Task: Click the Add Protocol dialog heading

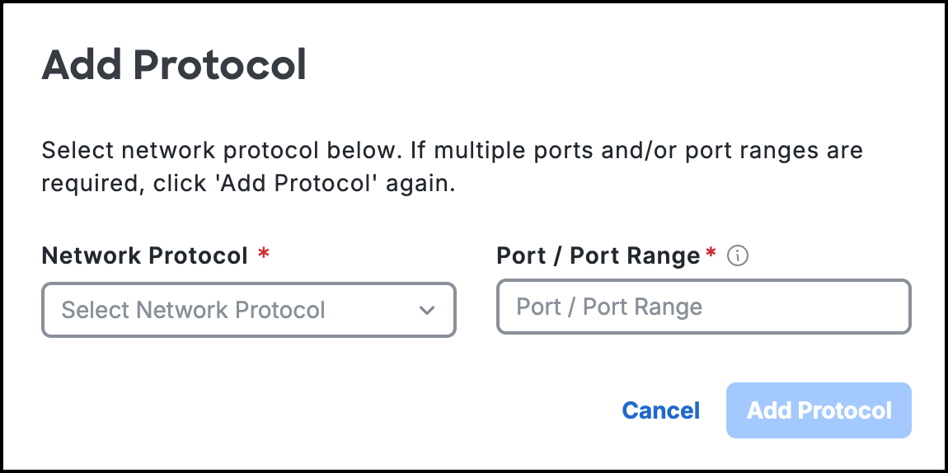Action: [x=174, y=64]
